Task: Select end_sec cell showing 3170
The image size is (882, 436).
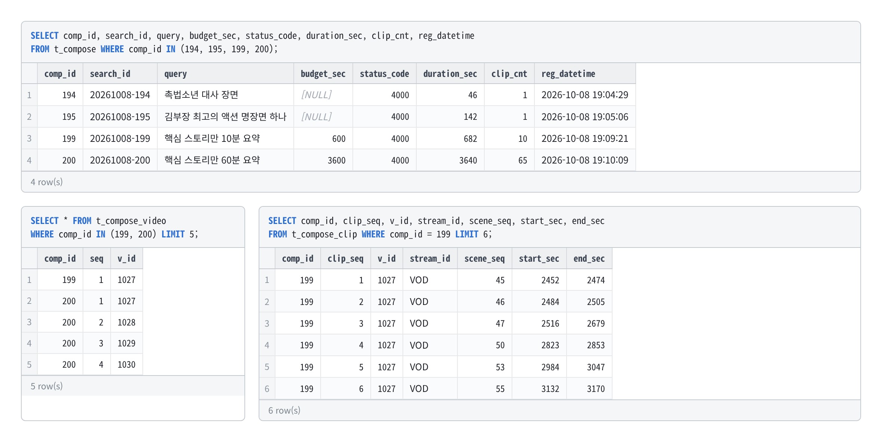Action: click(589, 389)
